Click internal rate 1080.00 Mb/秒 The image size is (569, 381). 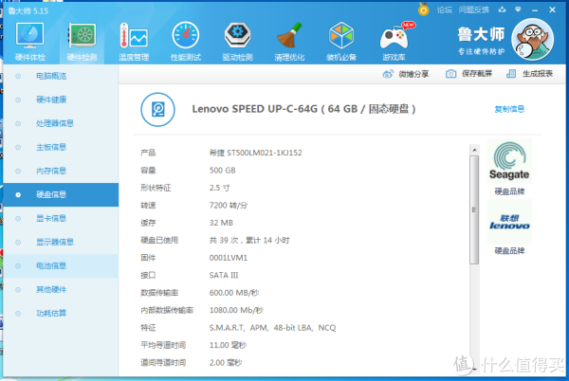(x=236, y=310)
